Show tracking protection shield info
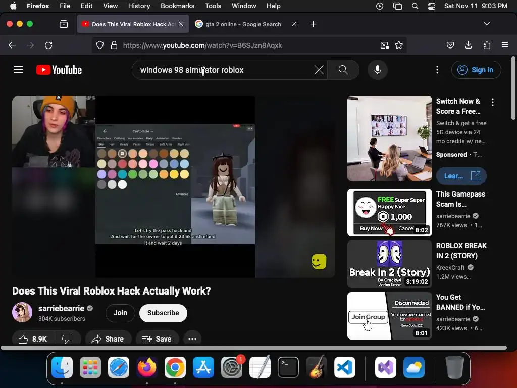517x388 pixels. point(100,45)
